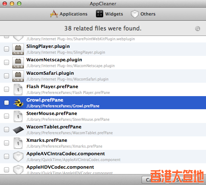206x185 pixels.
Task: Click the '38 related files were found.' message
Action: click(103, 28)
